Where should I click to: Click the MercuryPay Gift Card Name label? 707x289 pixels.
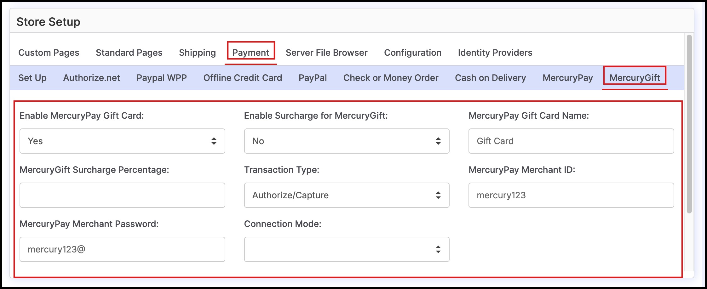click(x=529, y=116)
